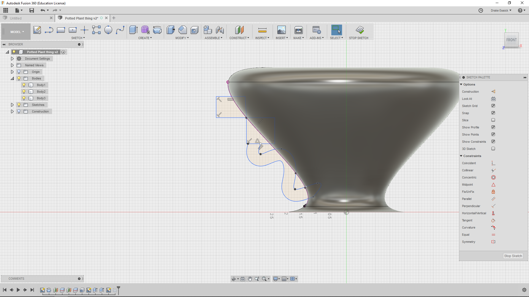The width and height of the screenshot is (529, 297).
Task: Click the Inspect menu in top toolbar
Action: [x=262, y=38]
